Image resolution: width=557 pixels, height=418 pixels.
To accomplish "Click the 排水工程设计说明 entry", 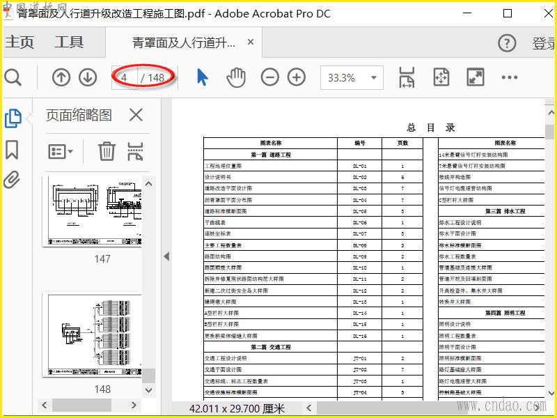I will click(x=460, y=222).
